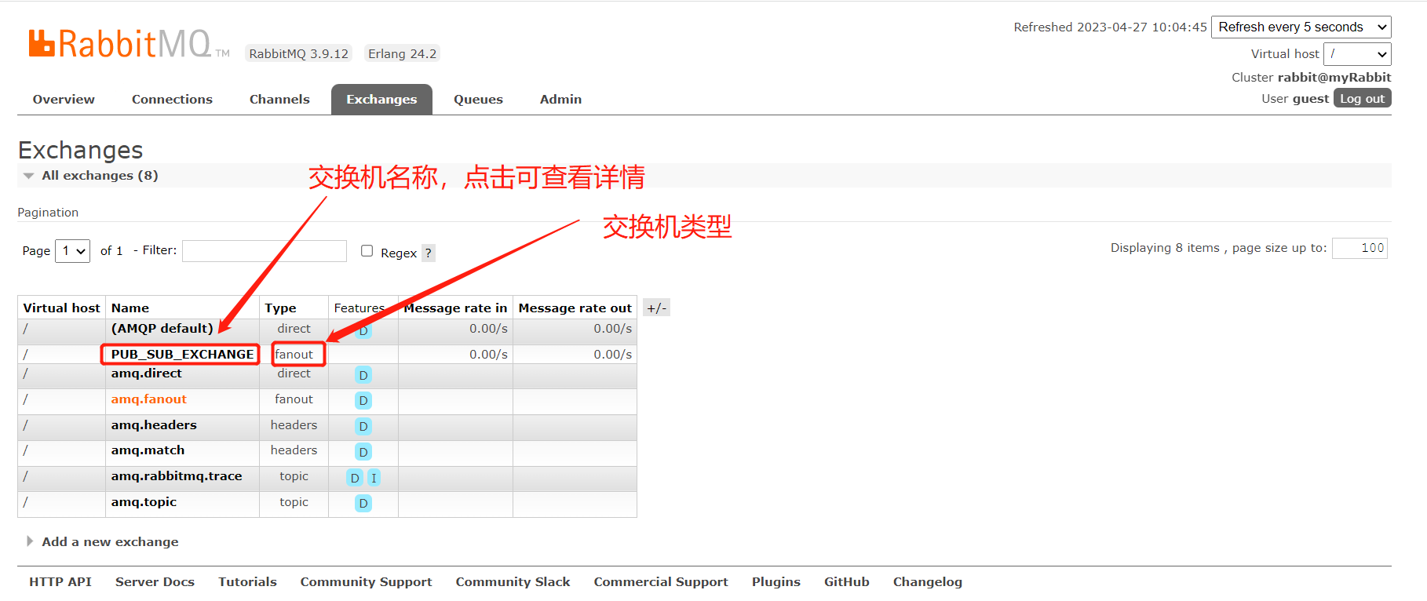Select the Page number dropdown
This screenshot has width=1427, height=601.
click(x=72, y=251)
